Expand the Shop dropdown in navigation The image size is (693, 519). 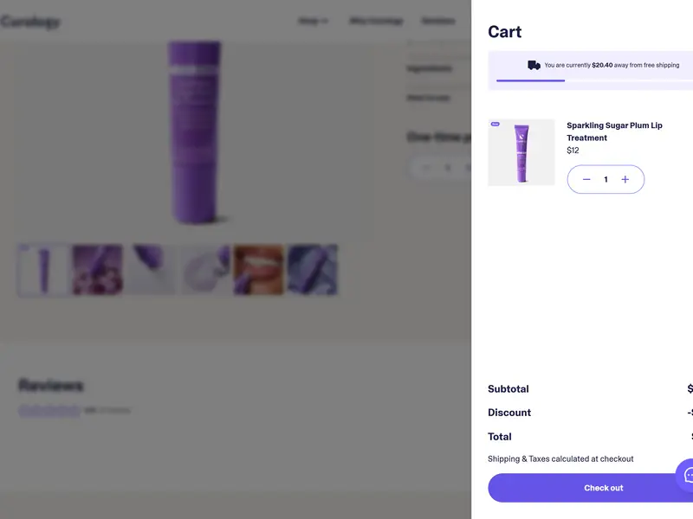point(313,21)
